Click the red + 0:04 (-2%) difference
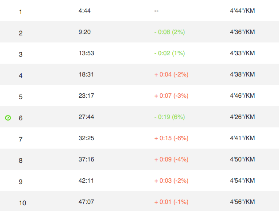 coord(171,74)
